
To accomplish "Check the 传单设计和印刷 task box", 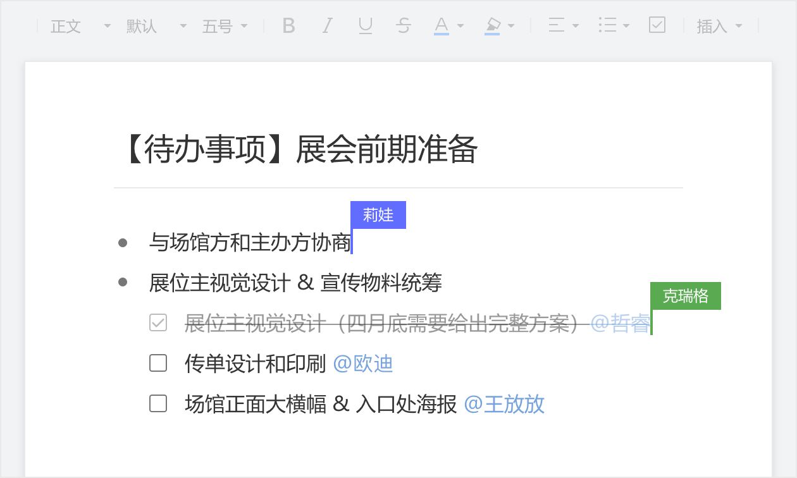I will [158, 364].
